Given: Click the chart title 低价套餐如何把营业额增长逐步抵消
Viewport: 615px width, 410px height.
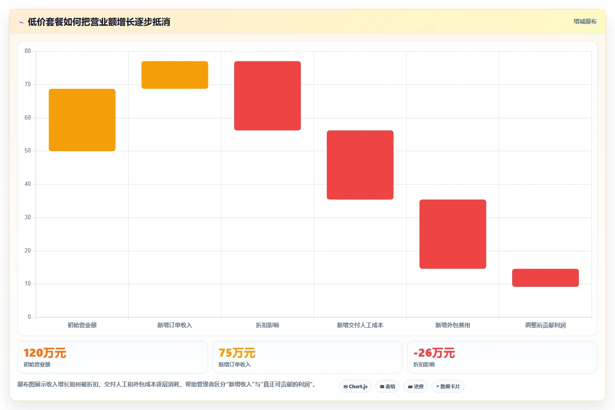Looking at the screenshot, I should [x=99, y=22].
